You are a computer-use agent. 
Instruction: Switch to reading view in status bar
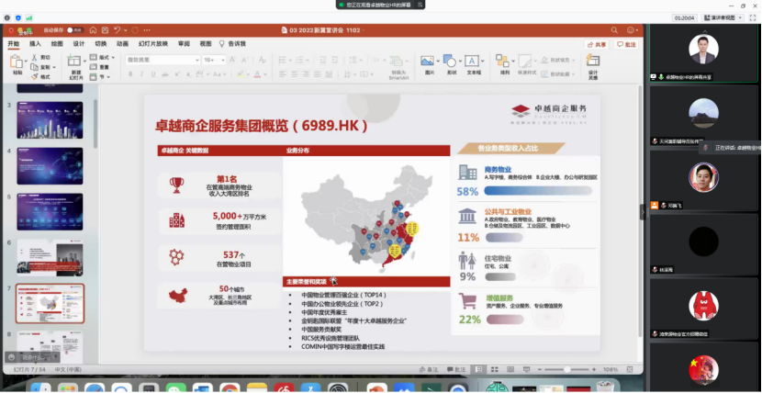tap(510, 370)
